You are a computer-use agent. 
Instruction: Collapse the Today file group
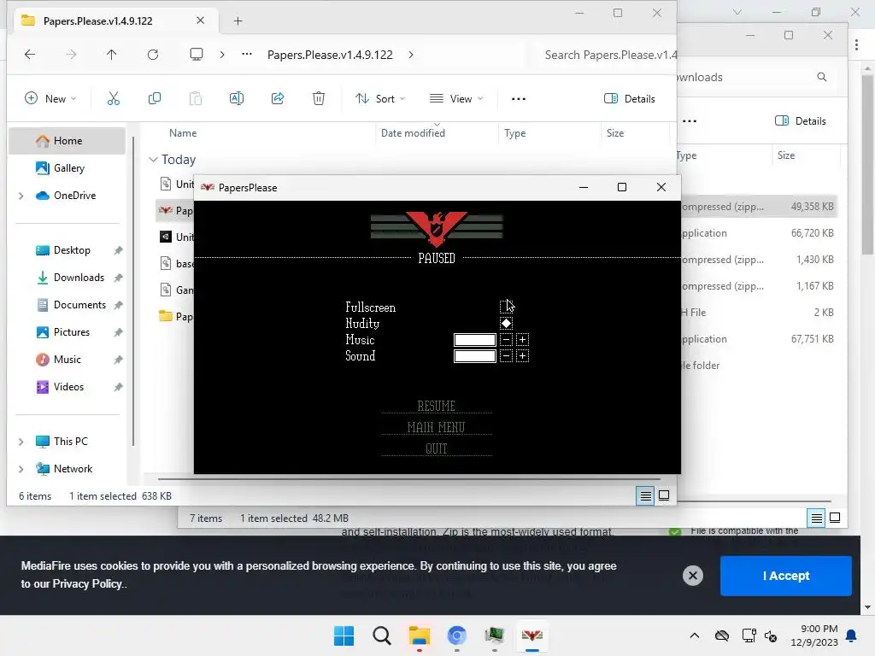point(153,160)
